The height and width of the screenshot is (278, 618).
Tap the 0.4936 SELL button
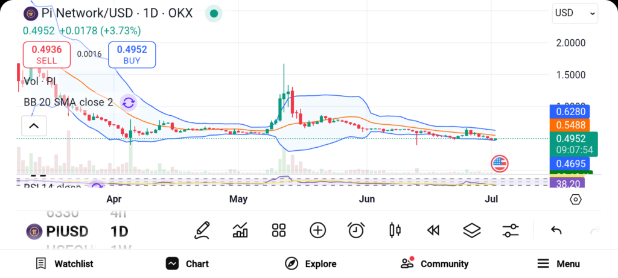pos(46,55)
